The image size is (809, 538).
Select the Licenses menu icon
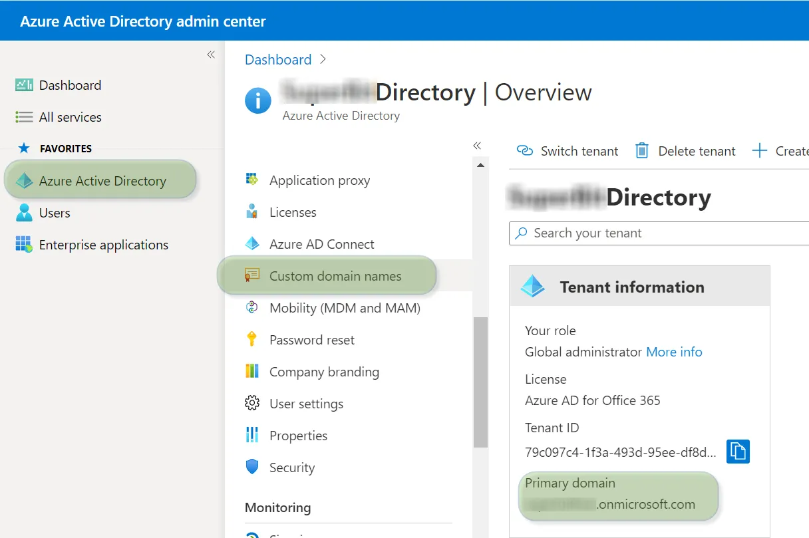(251, 211)
